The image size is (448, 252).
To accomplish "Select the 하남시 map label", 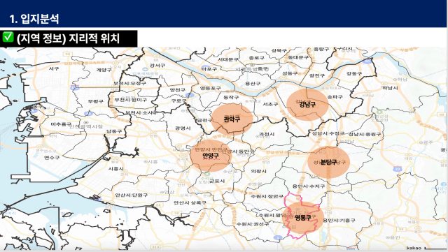I will point(390,88).
